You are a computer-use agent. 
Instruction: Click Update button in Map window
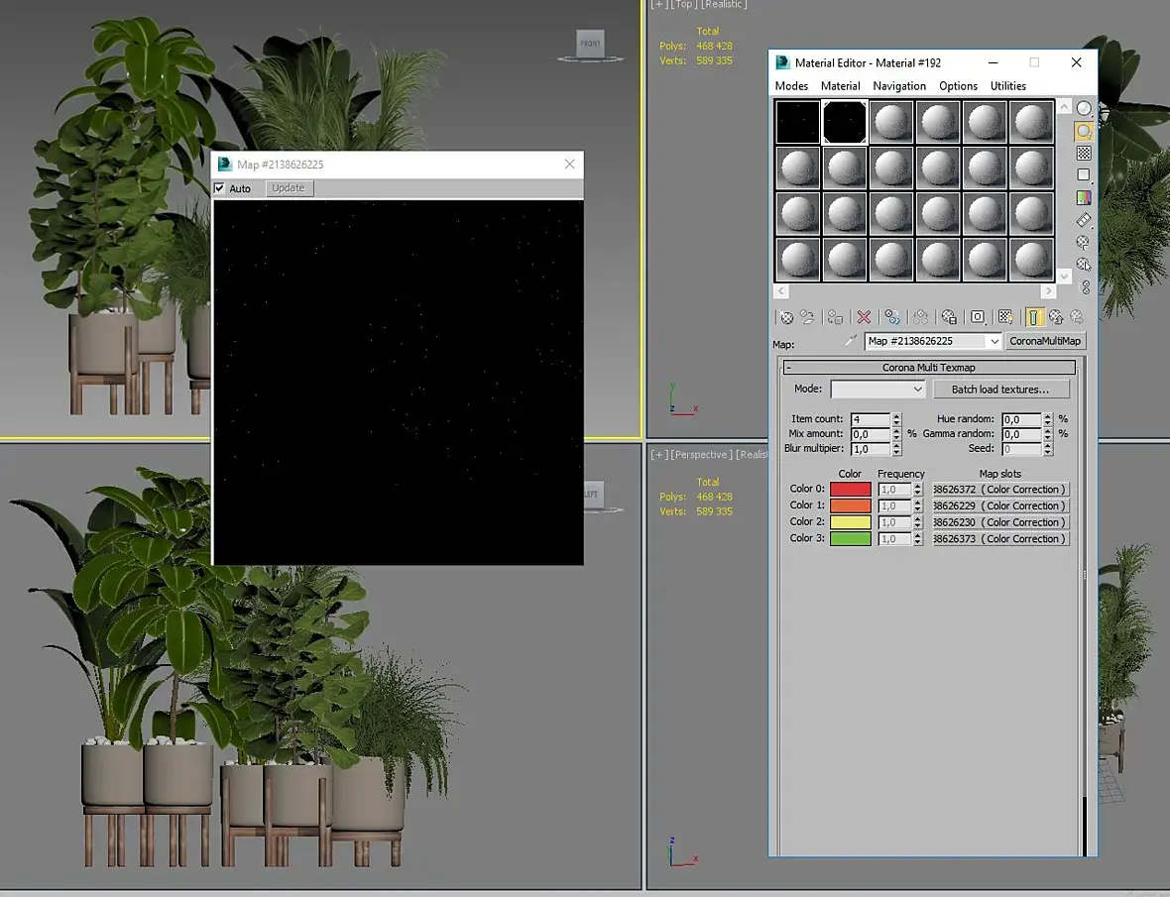[289, 188]
